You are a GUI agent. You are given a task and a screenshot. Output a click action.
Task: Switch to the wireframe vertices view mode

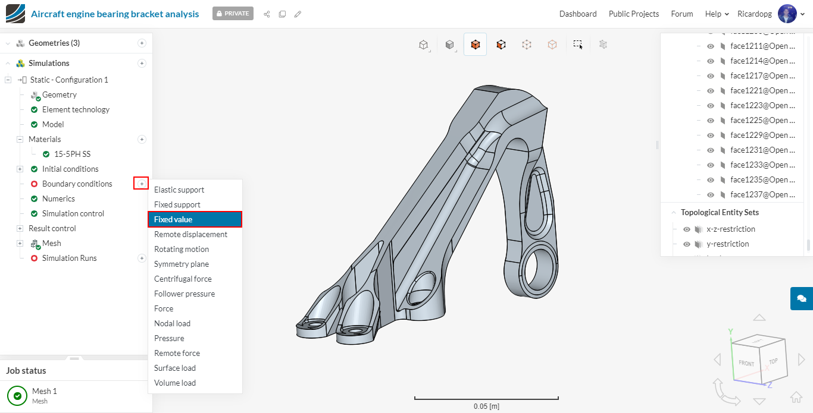pyautogui.click(x=526, y=45)
